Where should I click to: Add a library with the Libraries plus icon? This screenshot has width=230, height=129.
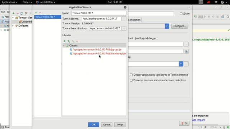coord(64,41)
